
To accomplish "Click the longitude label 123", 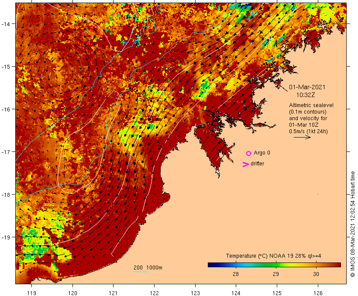I will [x=195, y=293].
